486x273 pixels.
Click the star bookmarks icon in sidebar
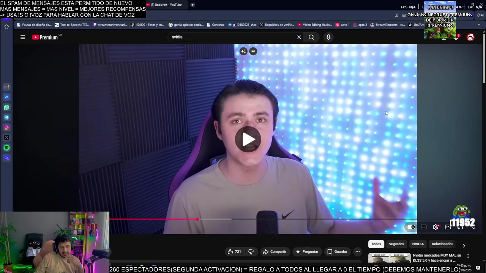click(x=6, y=27)
